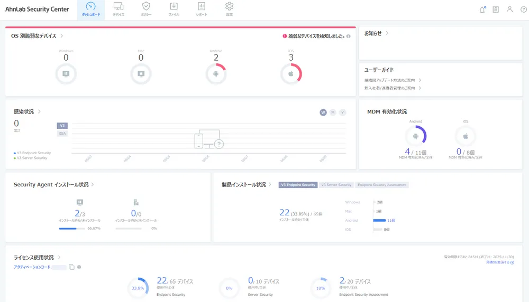
Task: Expand the お知らせ notices chevron
Action: [x=387, y=33]
